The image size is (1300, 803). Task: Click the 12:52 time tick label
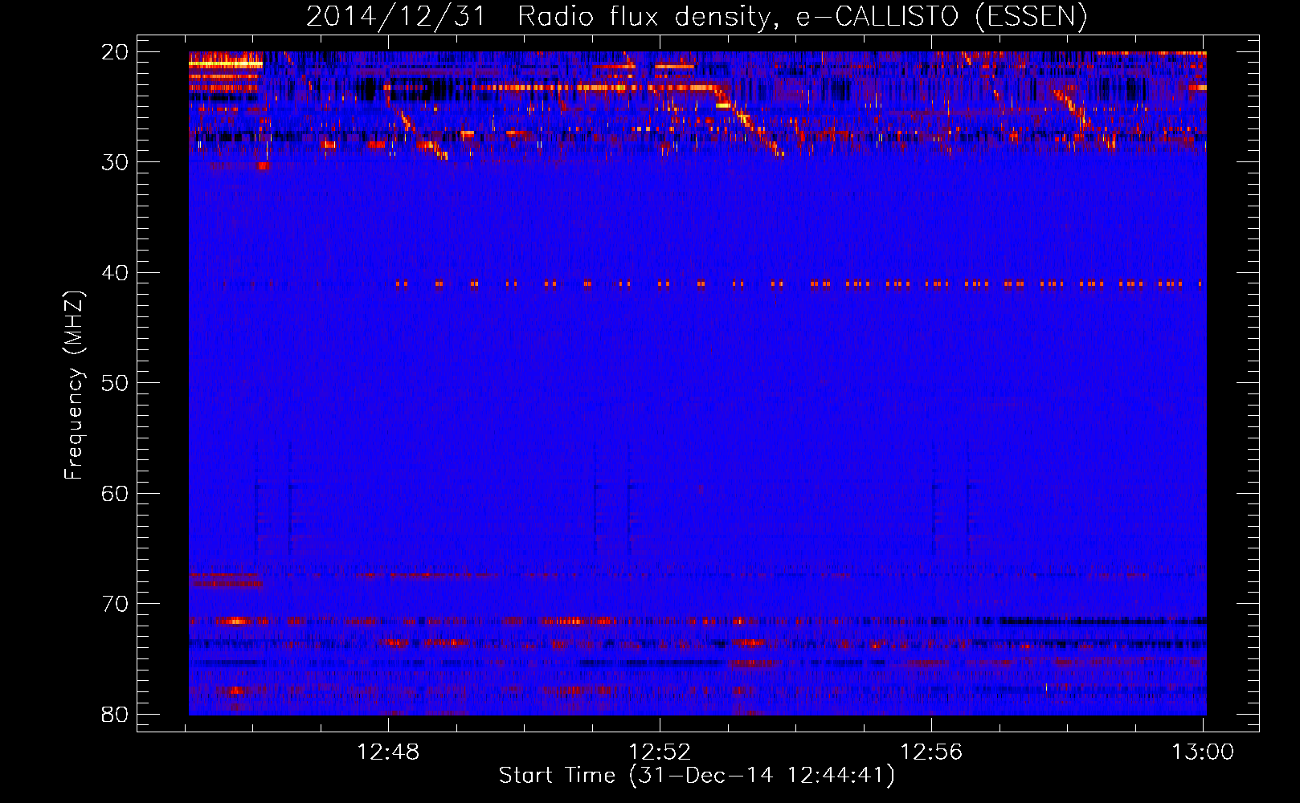(660, 752)
